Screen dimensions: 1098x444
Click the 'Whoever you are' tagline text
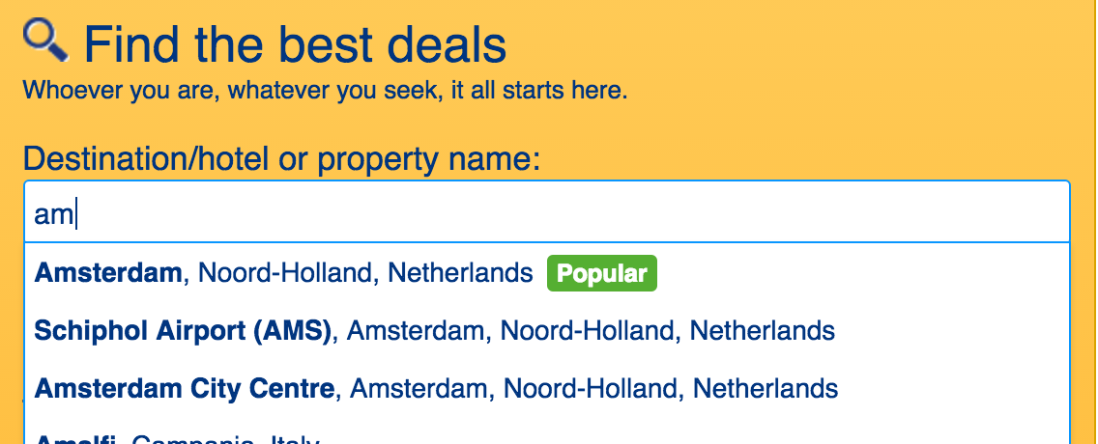[325, 91]
